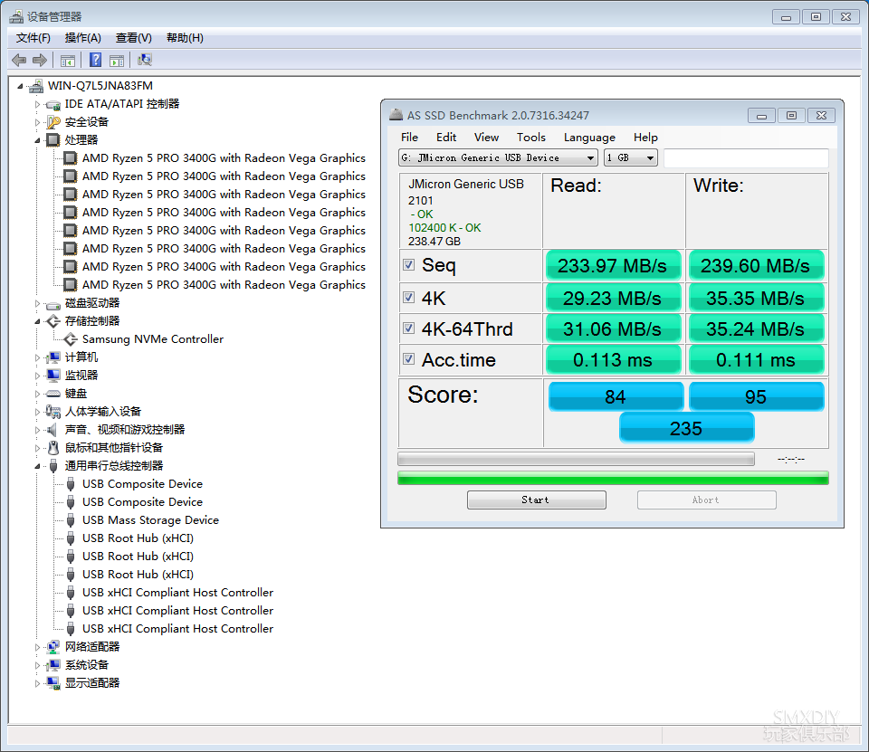Click the Forward arrow in Device Manager toolbar

[39, 60]
